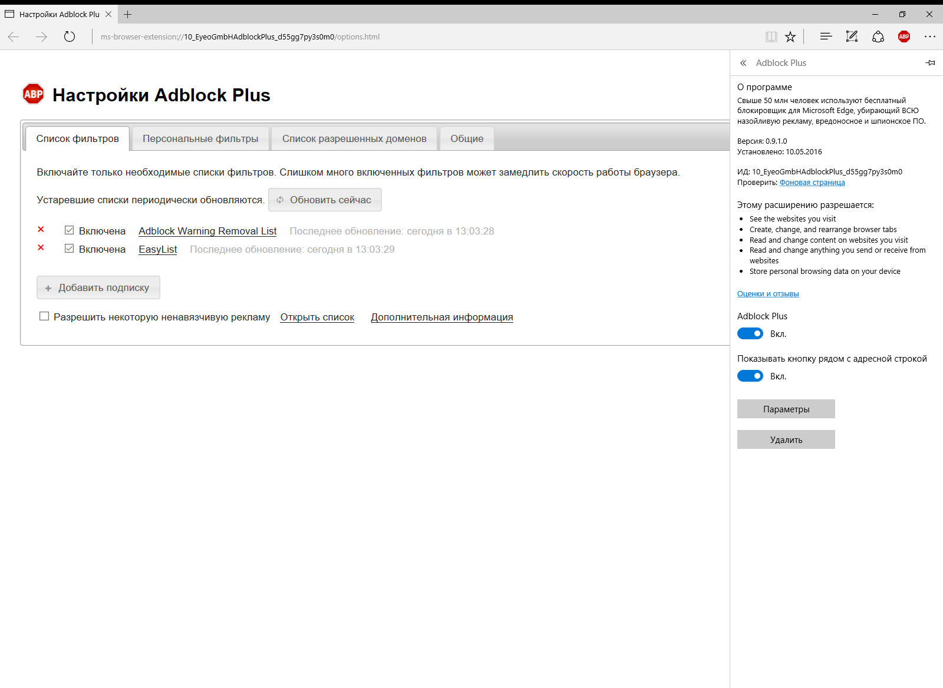This screenshot has height=688, width=943.
Task: Delete Adblock Warning Removal List via red X
Action: point(40,230)
